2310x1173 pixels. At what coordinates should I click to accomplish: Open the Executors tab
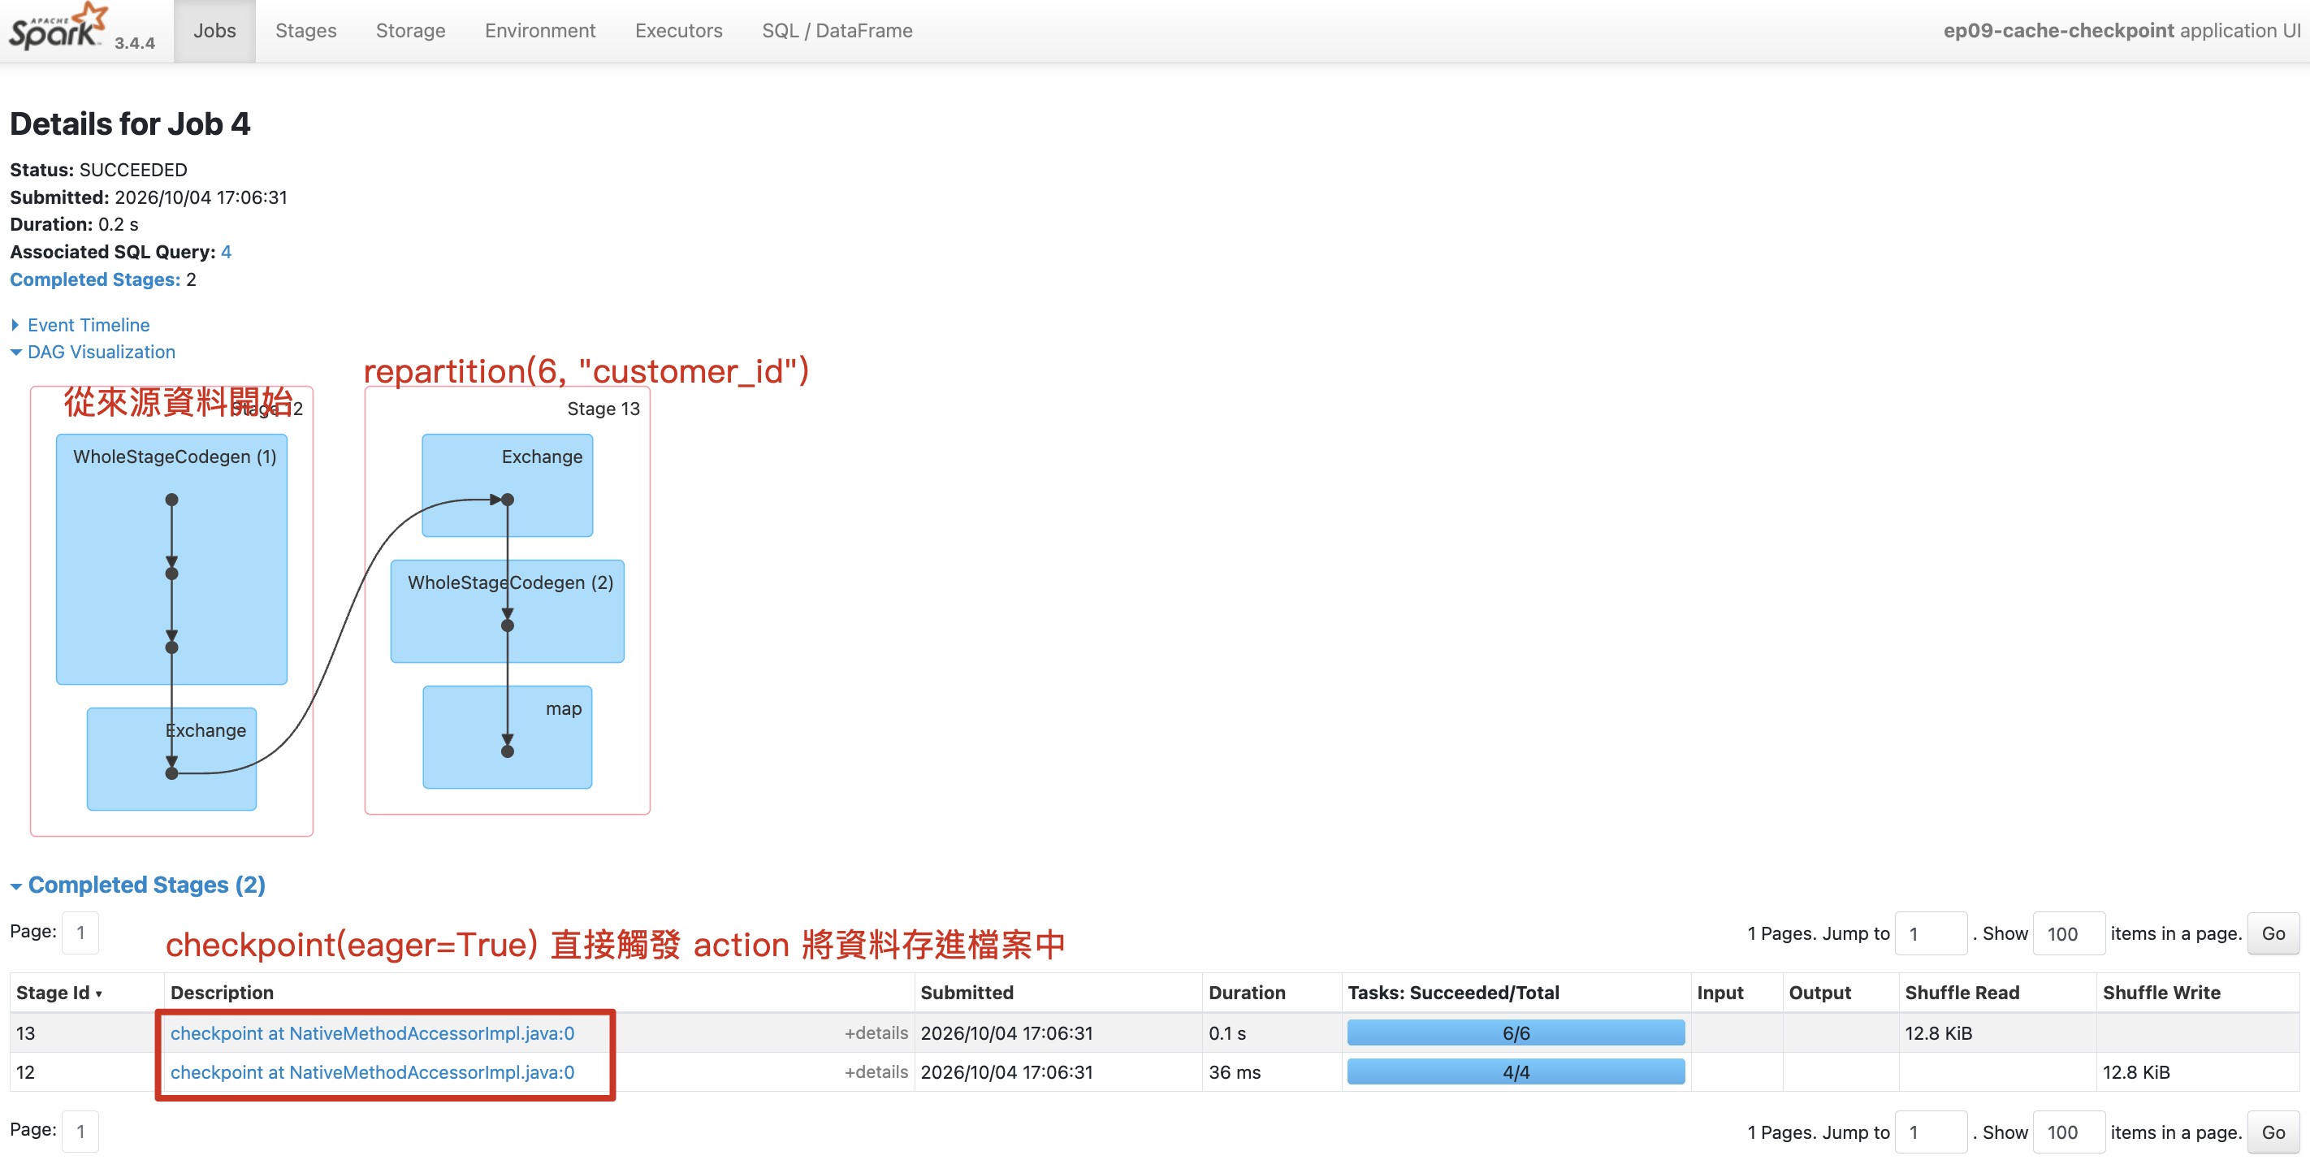pos(678,31)
